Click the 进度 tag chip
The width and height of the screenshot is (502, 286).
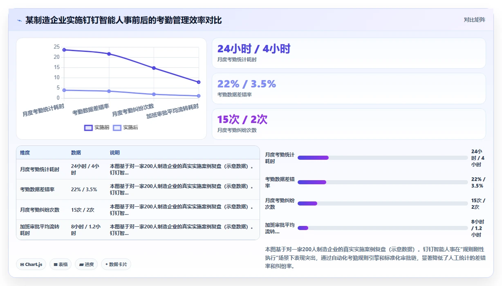(87, 264)
